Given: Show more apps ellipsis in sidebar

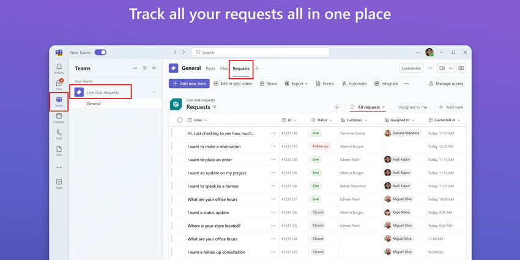Looking at the screenshot, I should tap(59, 168).
